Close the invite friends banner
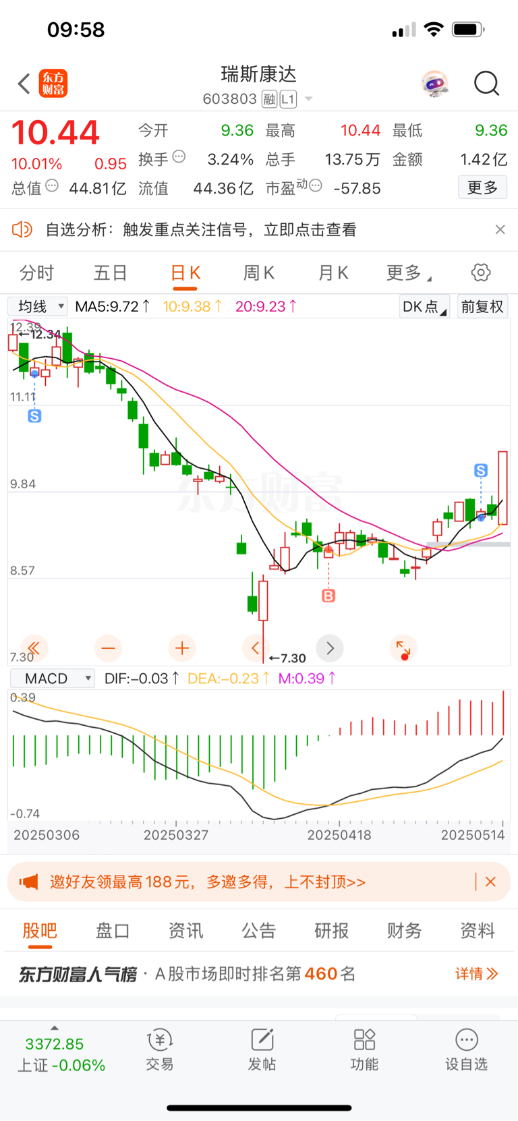 [x=491, y=882]
